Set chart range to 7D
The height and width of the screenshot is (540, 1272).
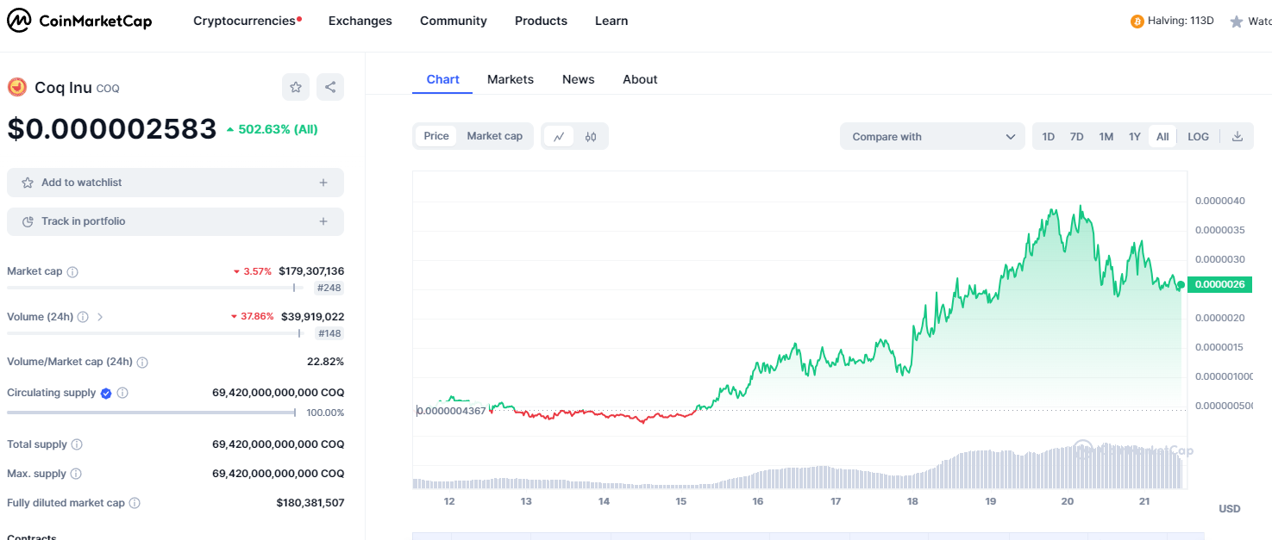tap(1076, 136)
